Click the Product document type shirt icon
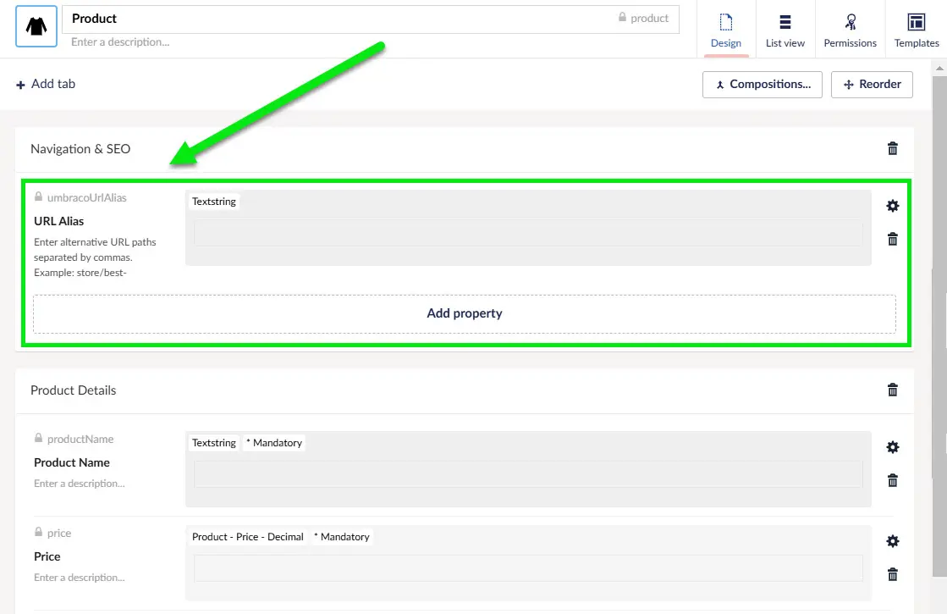The height and width of the screenshot is (614, 947). [36, 26]
